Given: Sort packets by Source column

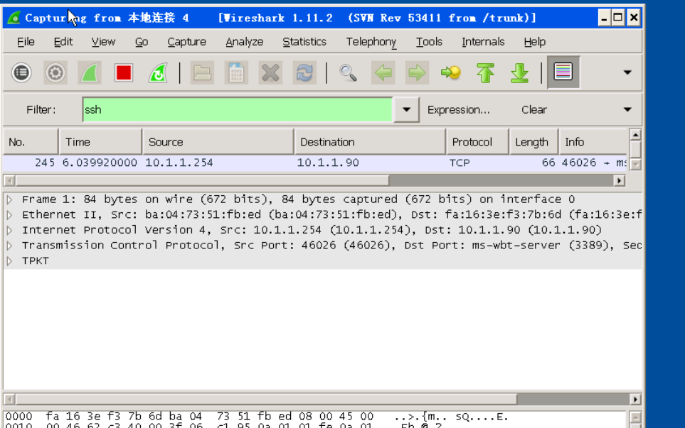Looking at the screenshot, I should 218,142.
